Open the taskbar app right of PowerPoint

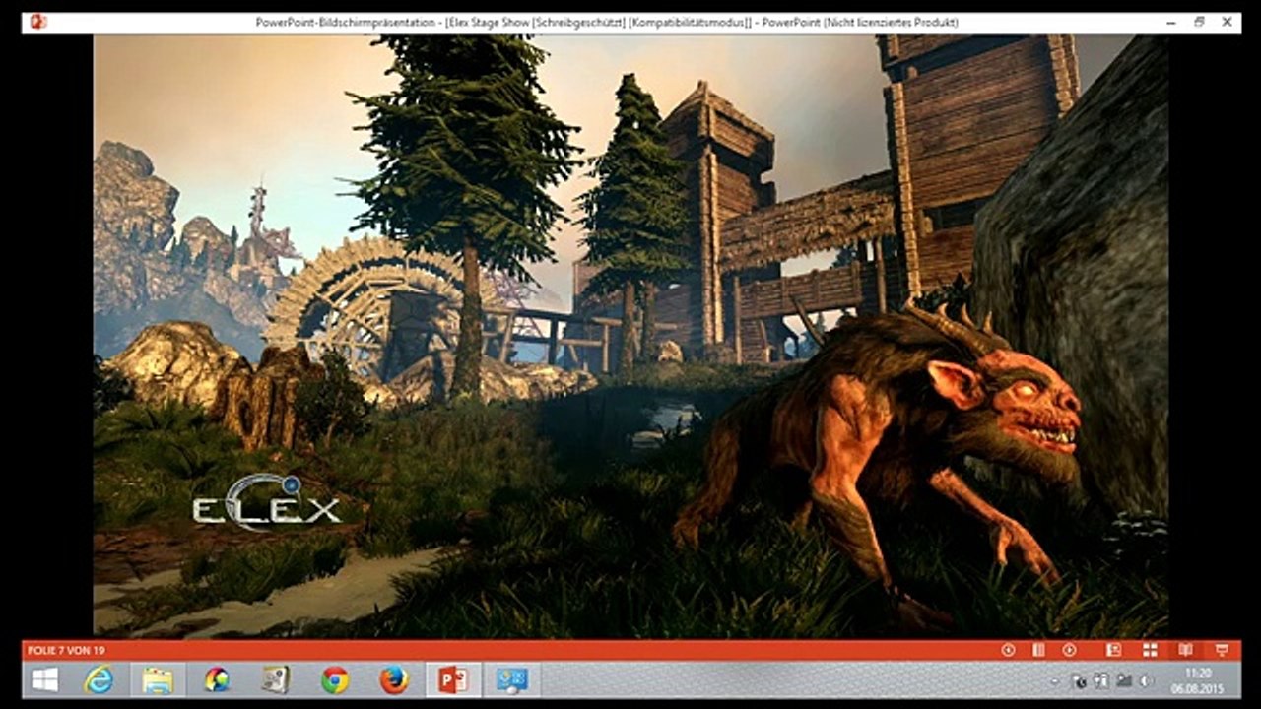point(512,679)
